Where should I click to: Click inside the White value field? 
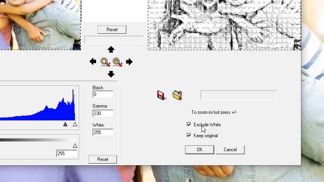pos(103,133)
